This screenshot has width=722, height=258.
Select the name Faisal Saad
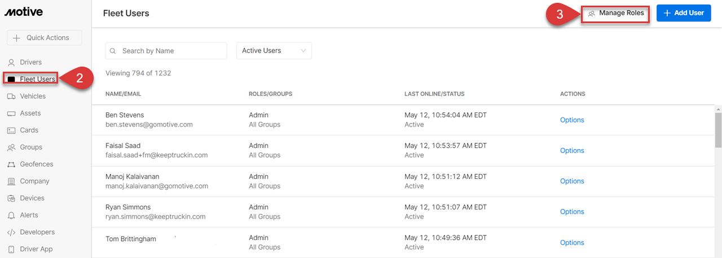(x=123, y=146)
